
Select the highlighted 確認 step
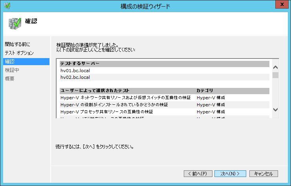26,62
